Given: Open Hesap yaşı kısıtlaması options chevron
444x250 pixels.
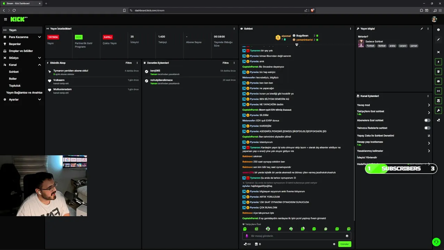Looking at the screenshot, I should tap(429, 143).
